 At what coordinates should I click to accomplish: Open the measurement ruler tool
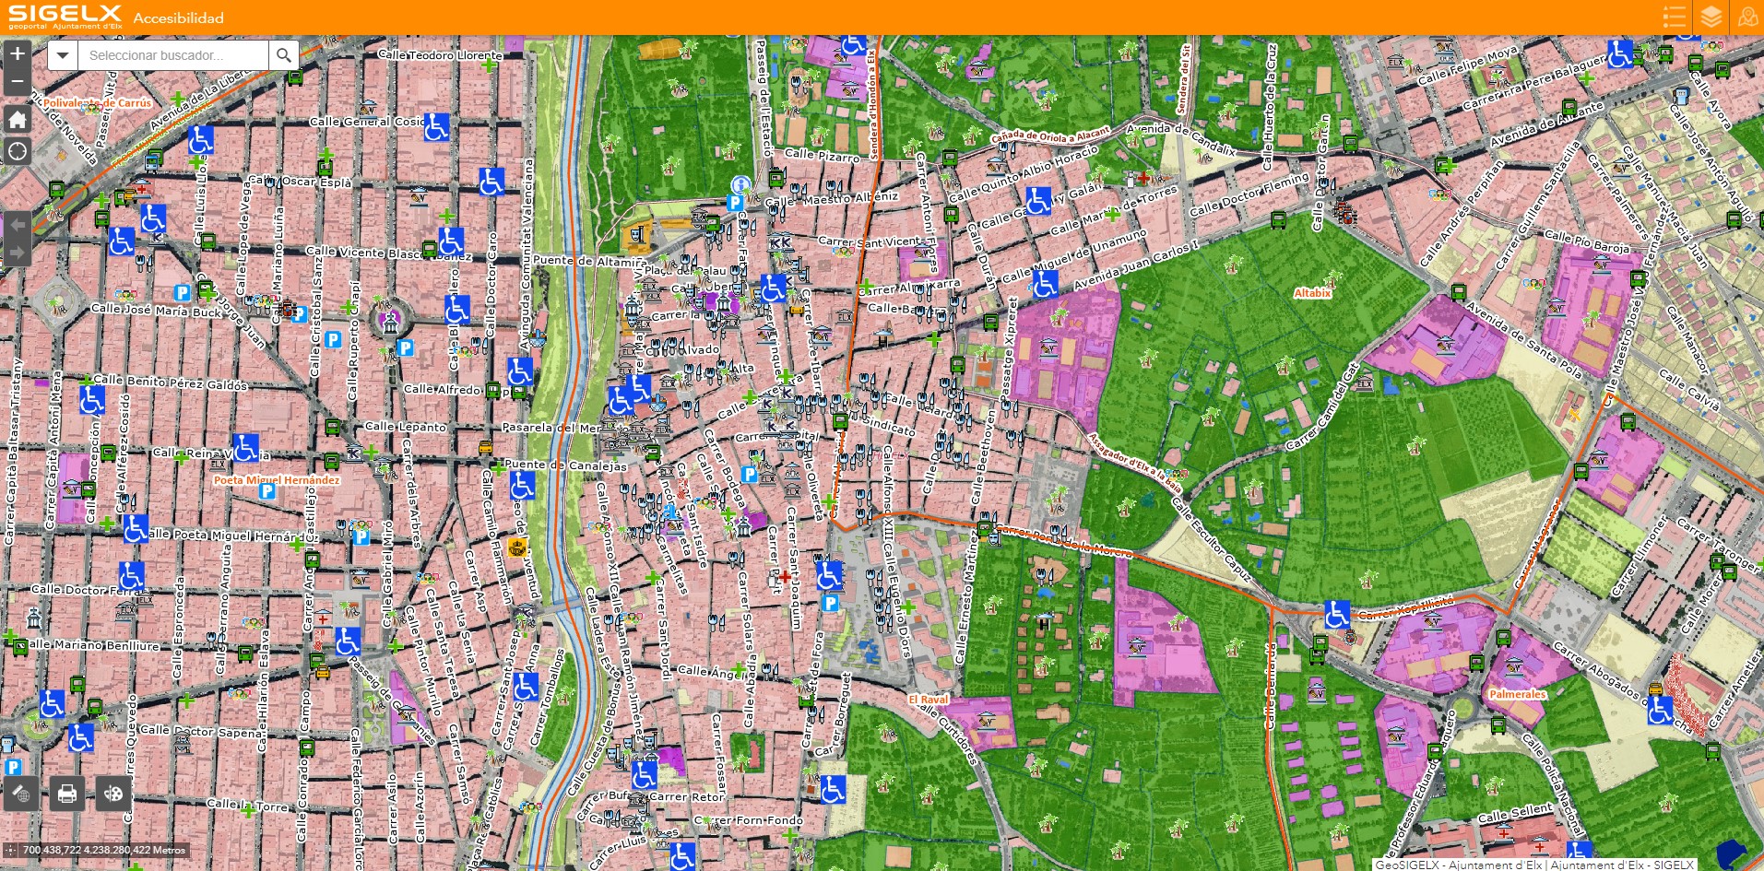(21, 794)
